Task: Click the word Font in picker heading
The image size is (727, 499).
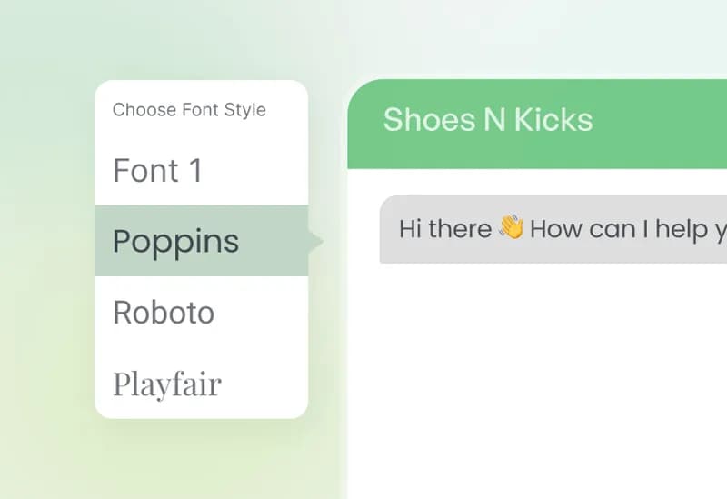Action: [200, 110]
